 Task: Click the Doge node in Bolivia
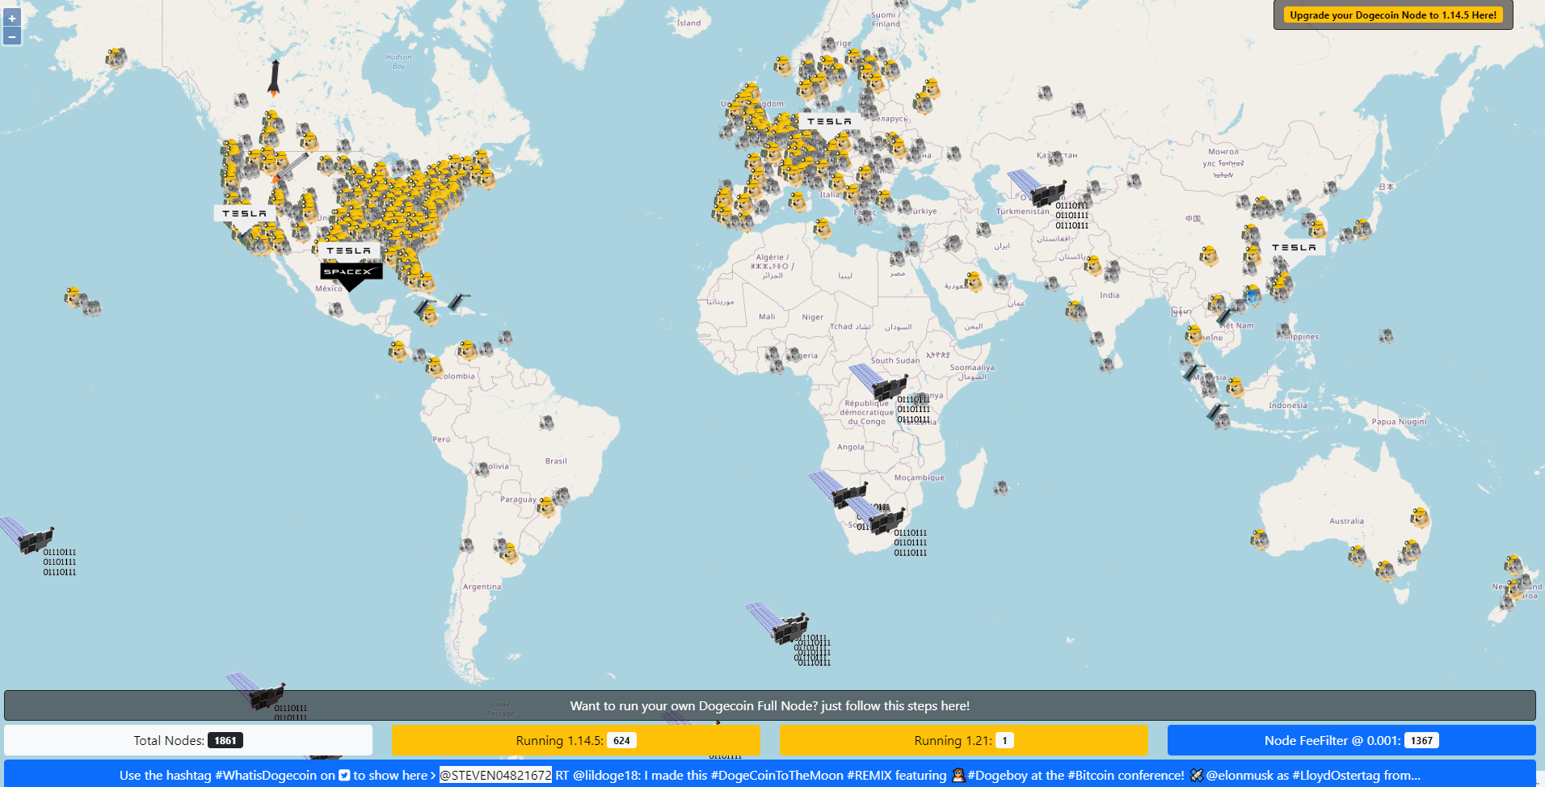pos(482,469)
